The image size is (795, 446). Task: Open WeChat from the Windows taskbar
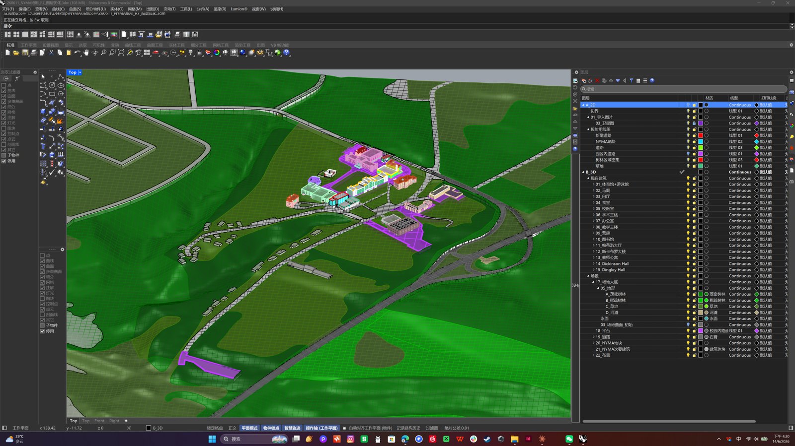click(569, 439)
